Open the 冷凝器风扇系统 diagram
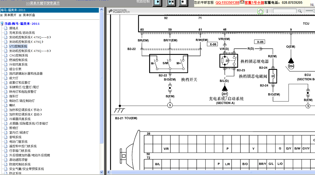Image resolution: width=315 pixels, height=175 pixels. 20,119
